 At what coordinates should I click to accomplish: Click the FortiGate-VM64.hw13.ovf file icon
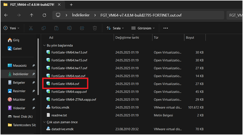[48, 52]
